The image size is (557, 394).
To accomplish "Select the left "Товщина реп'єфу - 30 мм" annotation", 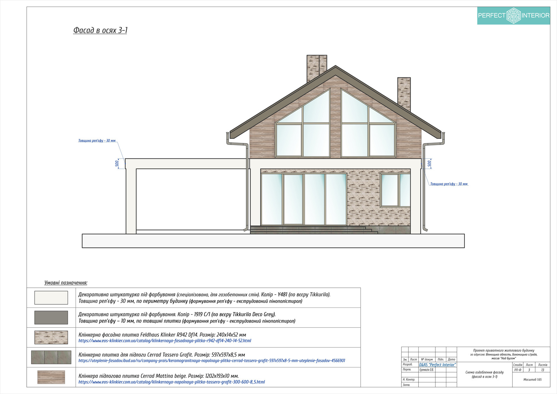I will click(97, 141).
